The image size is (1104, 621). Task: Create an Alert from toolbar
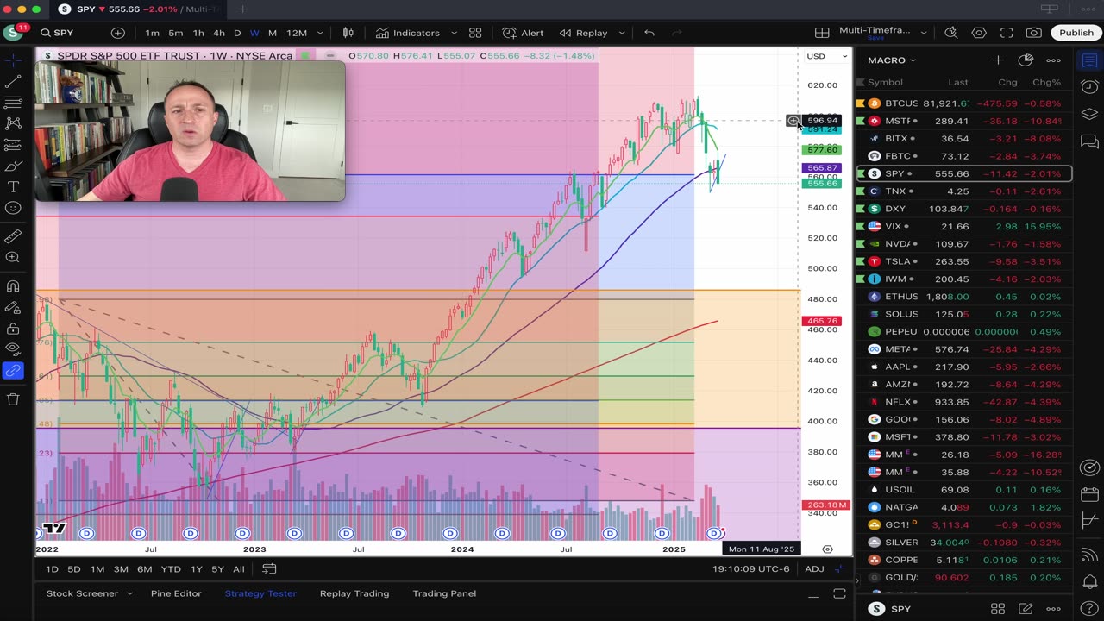click(x=524, y=33)
